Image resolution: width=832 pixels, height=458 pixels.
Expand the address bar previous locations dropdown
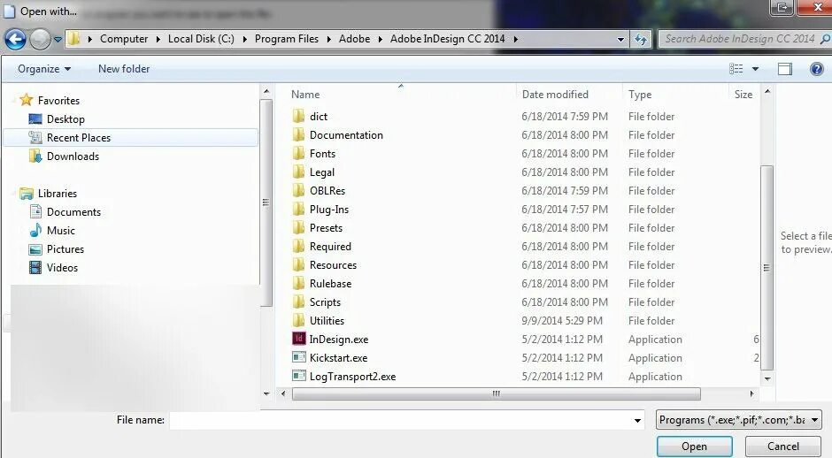click(x=620, y=39)
